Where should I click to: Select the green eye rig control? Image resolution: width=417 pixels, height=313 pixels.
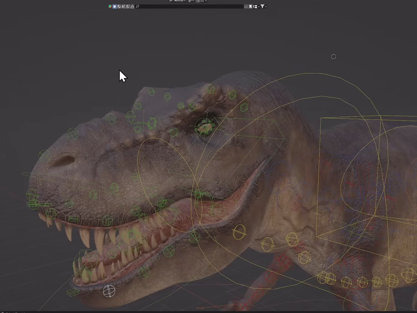tap(205, 127)
